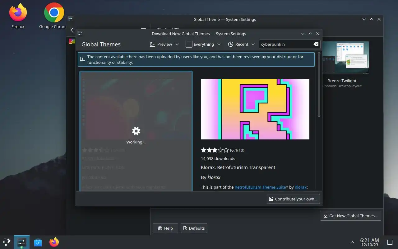The height and width of the screenshot is (249, 398).
Task: Click the System Settings window menu icon
Action: (x=71, y=19)
